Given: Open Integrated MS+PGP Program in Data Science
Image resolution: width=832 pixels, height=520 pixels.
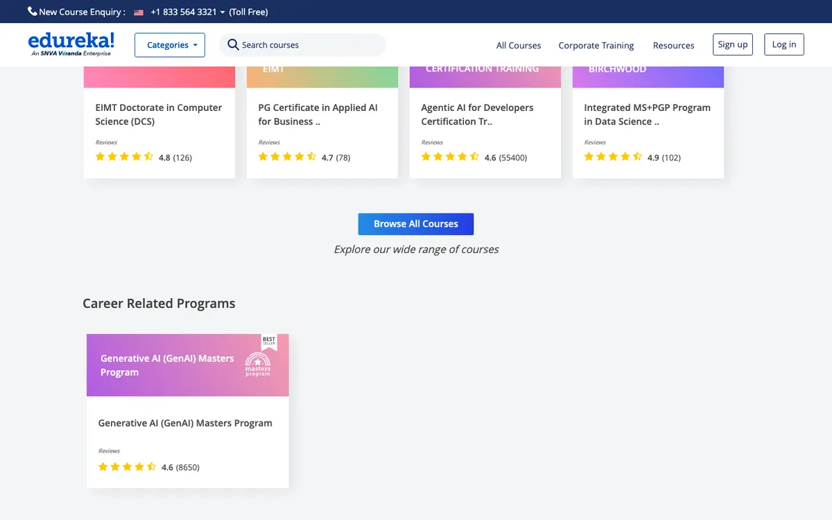Looking at the screenshot, I should 647,114.
